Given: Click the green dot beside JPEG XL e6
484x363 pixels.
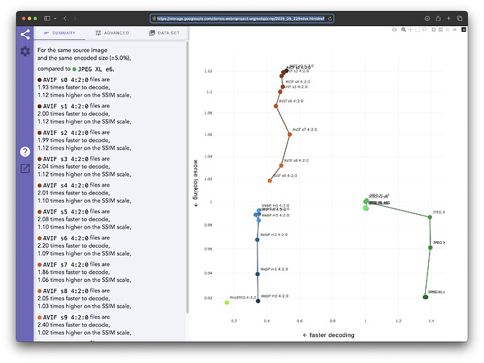Looking at the screenshot, I should [74, 69].
